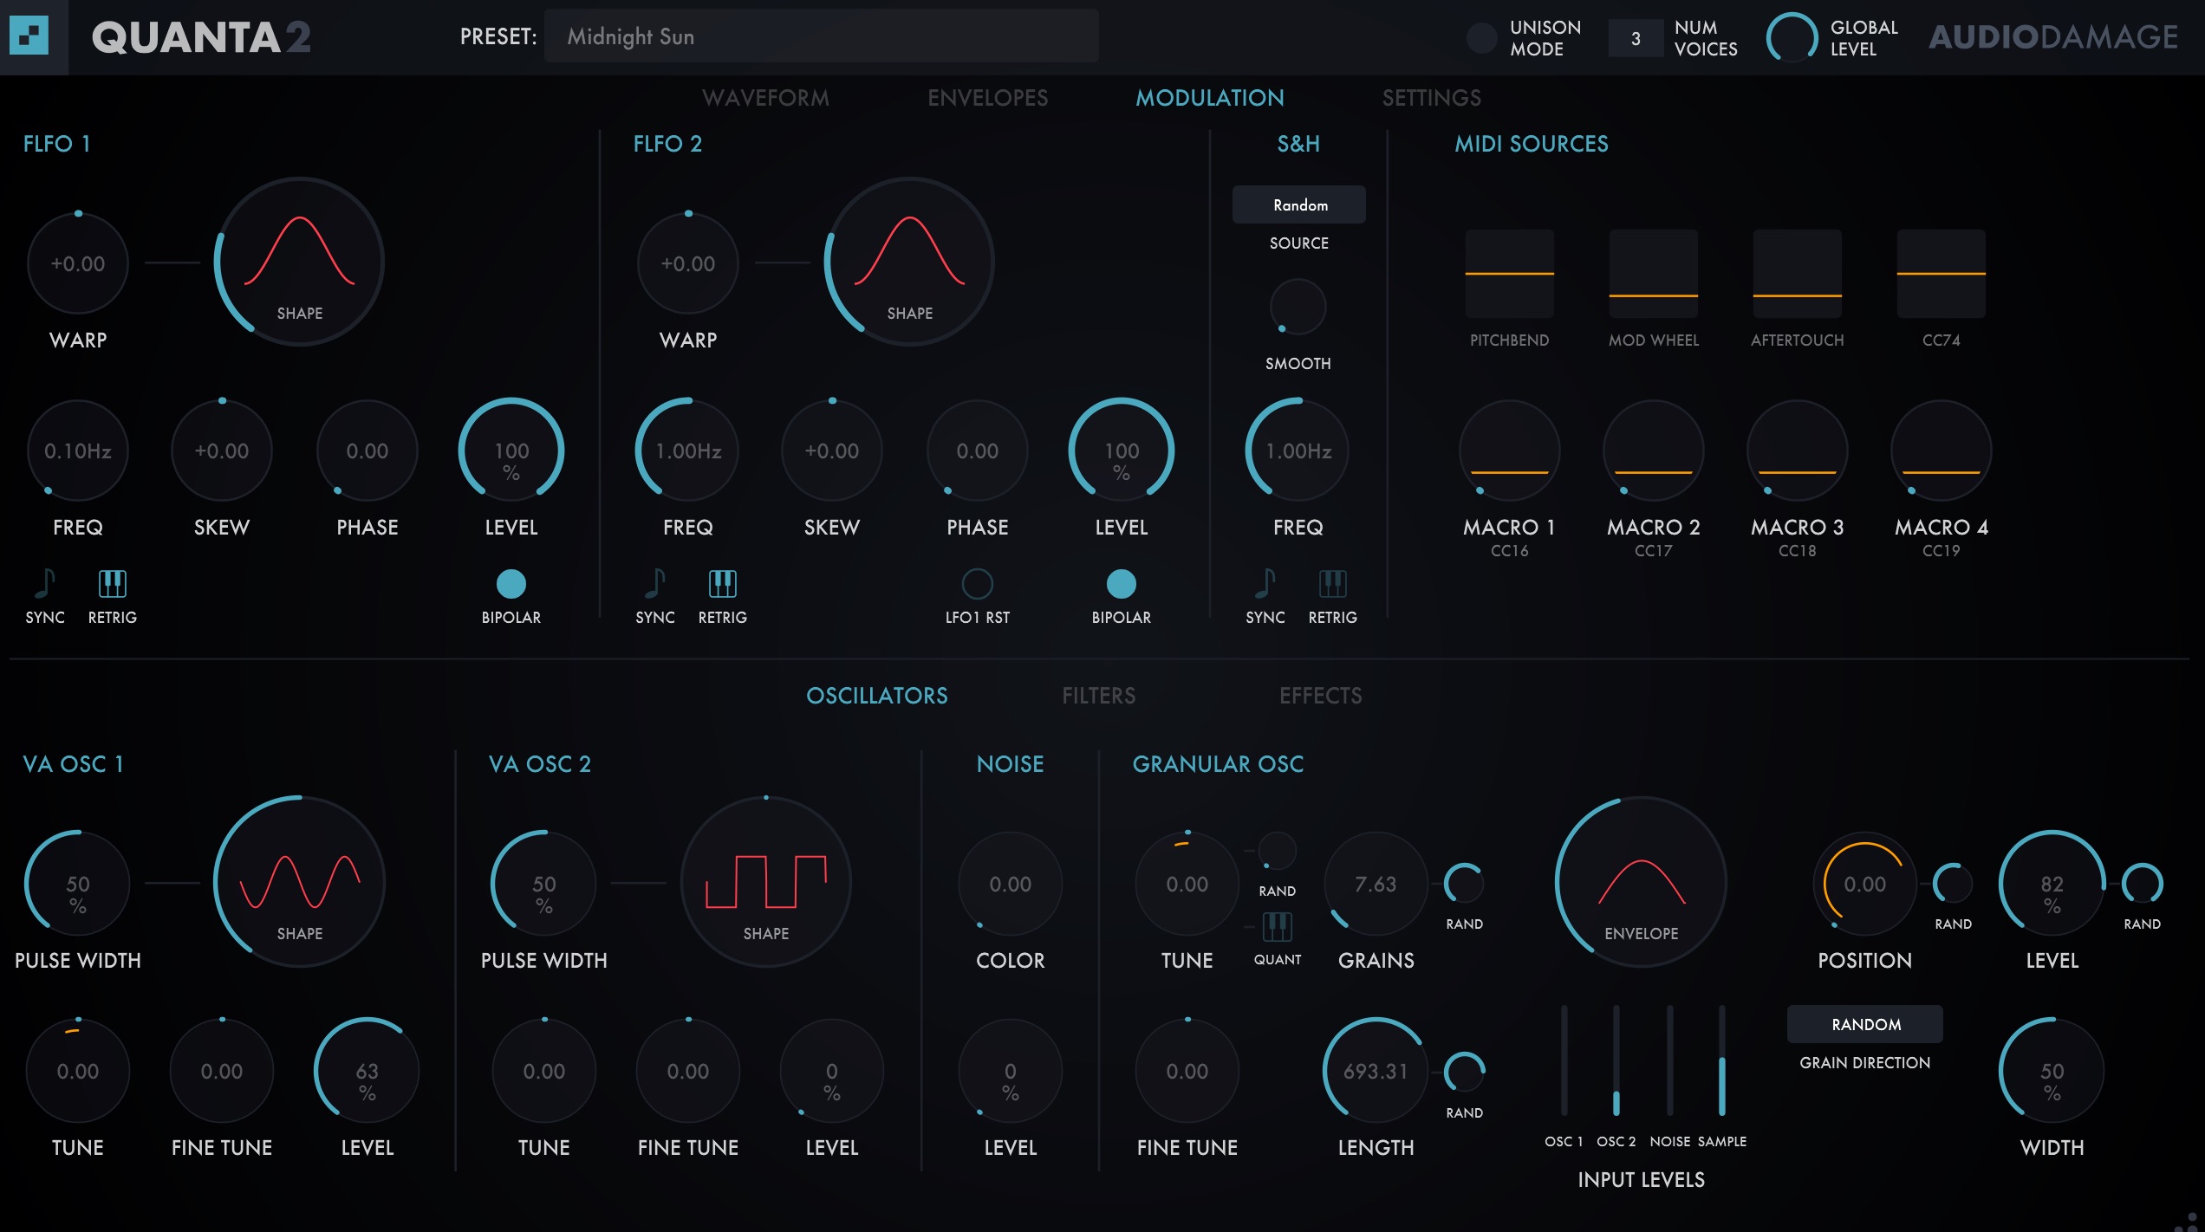Screen dimensions: 2205x1232
Task: Click S&H retrig keyboard icon
Action: tap(1332, 584)
